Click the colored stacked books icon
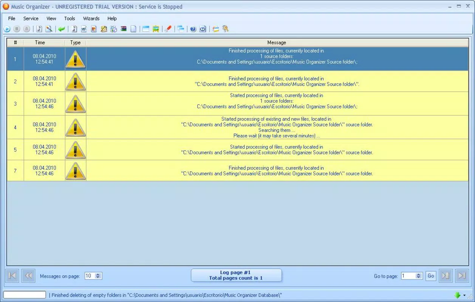The width and height of the screenshot is (475, 302). click(x=124, y=29)
